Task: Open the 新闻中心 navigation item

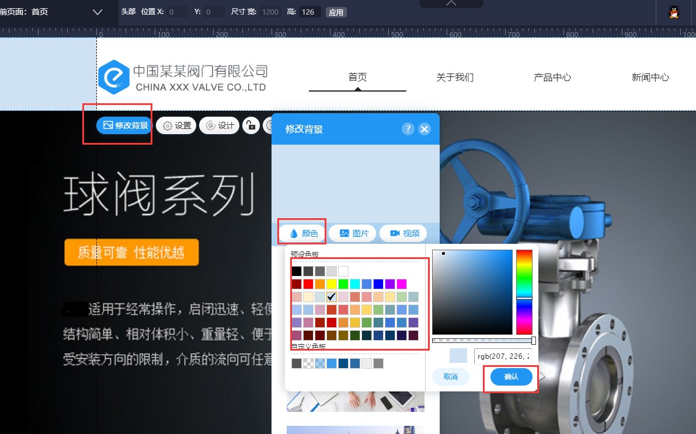Action: coord(650,77)
